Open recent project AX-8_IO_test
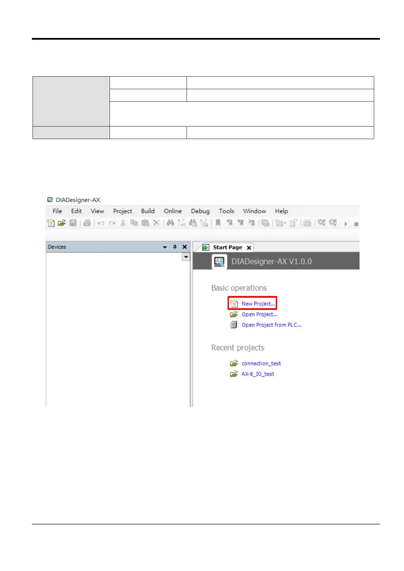404x571 pixels. coord(258,374)
